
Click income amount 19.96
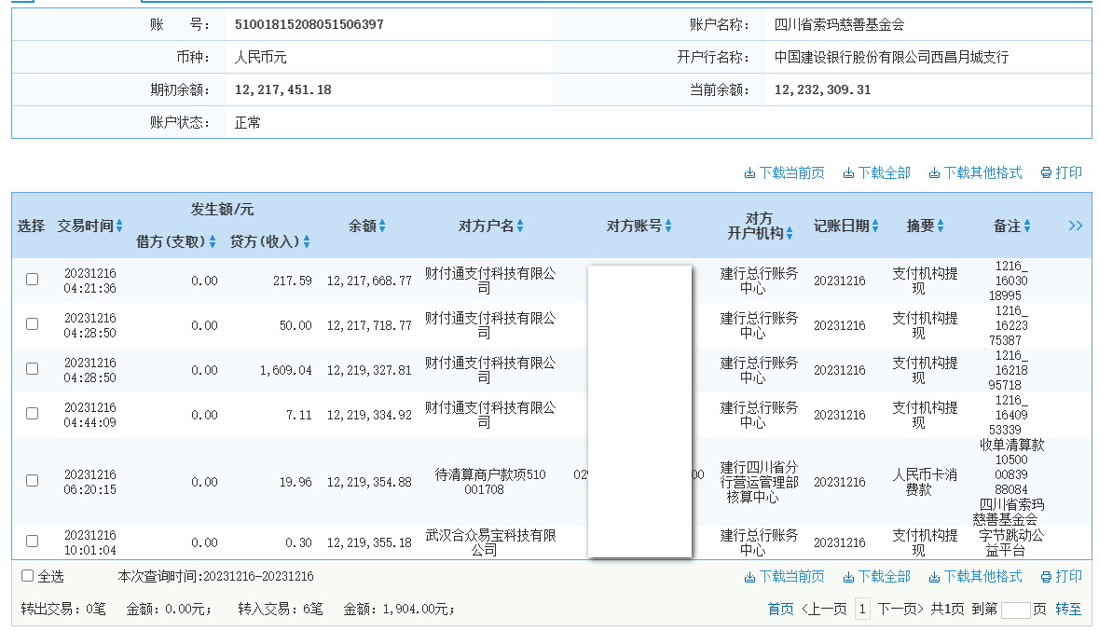tap(295, 483)
